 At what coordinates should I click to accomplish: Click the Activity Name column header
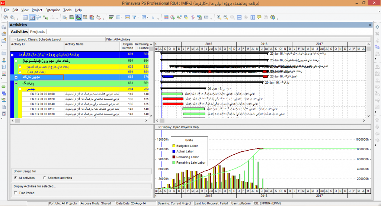[74, 44]
